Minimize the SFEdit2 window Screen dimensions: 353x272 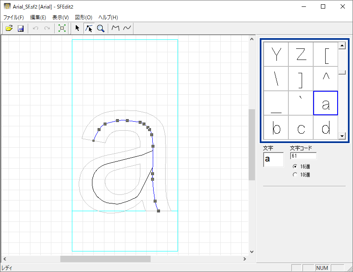pyautogui.click(x=304, y=6)
